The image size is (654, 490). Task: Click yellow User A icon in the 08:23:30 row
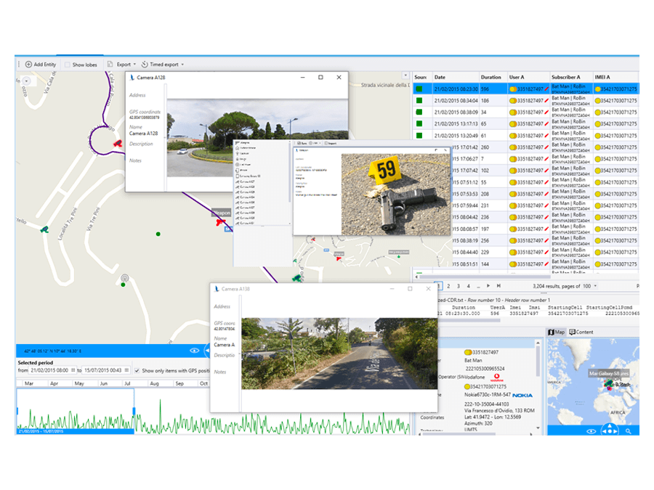click(513, 89)
